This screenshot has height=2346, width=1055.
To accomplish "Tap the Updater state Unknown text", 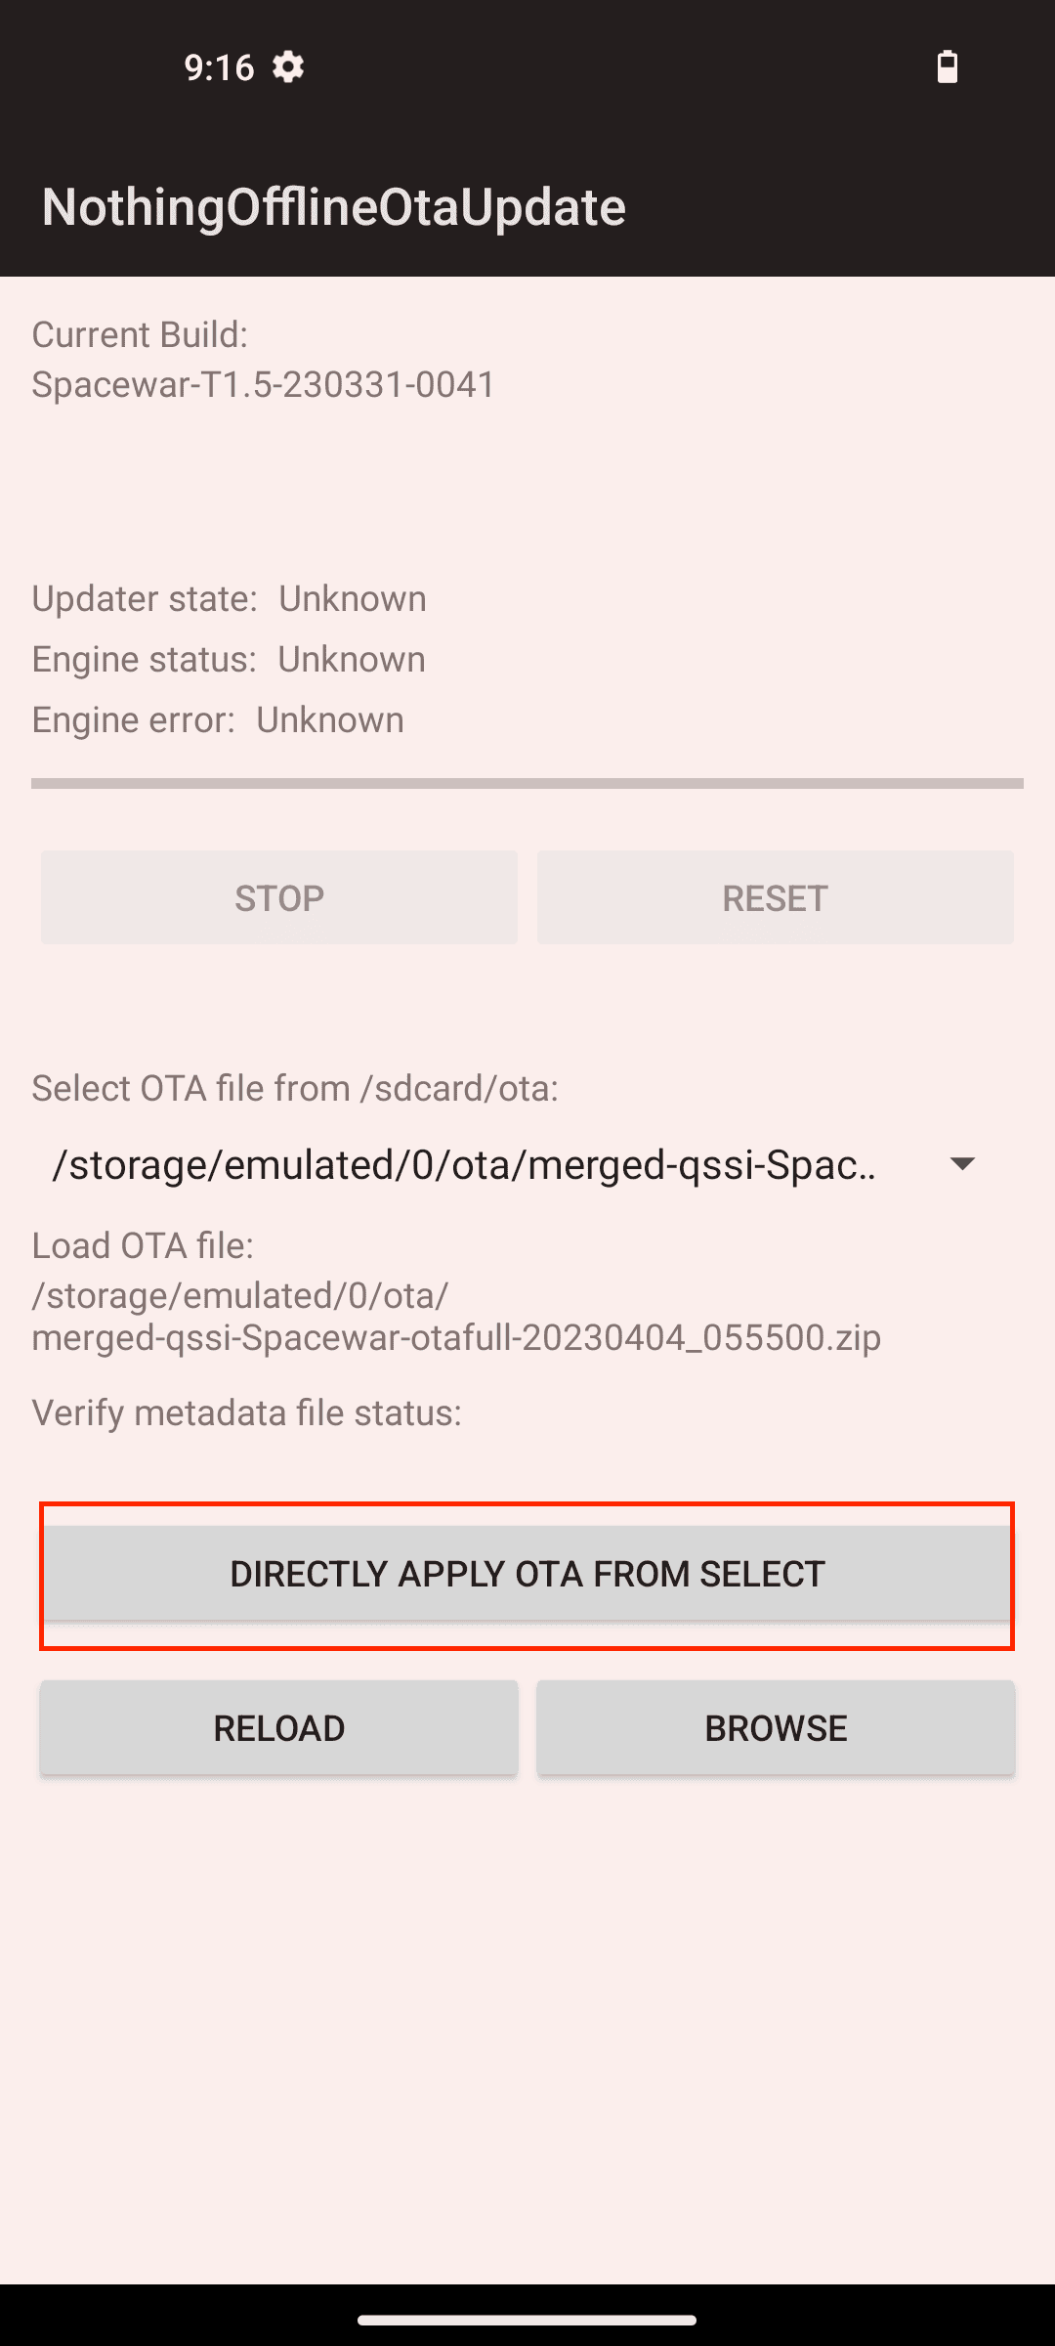I will (229, 598).
